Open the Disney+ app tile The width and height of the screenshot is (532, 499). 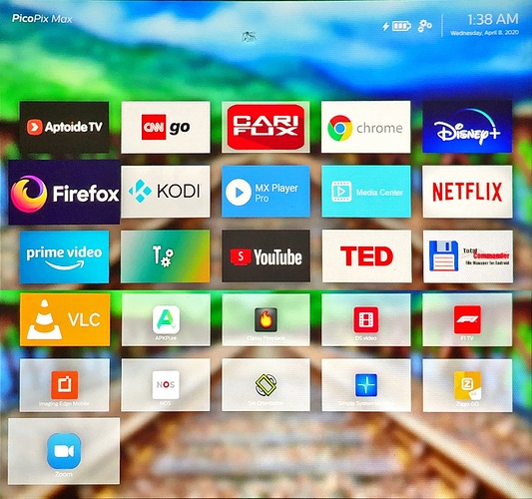(x=467, y=127)
